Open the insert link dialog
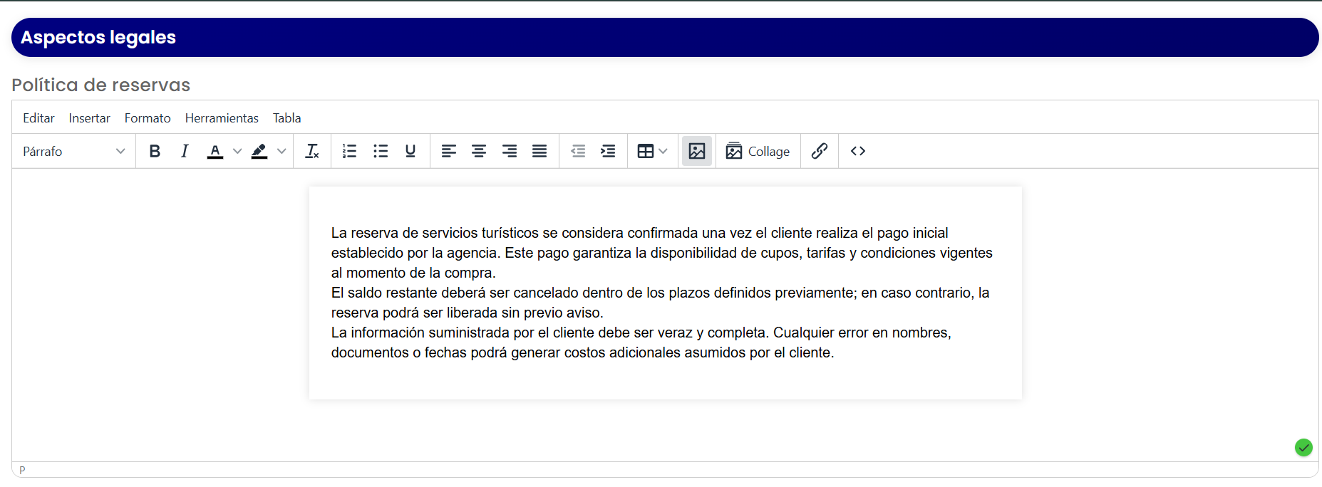 tap(820, 151)
